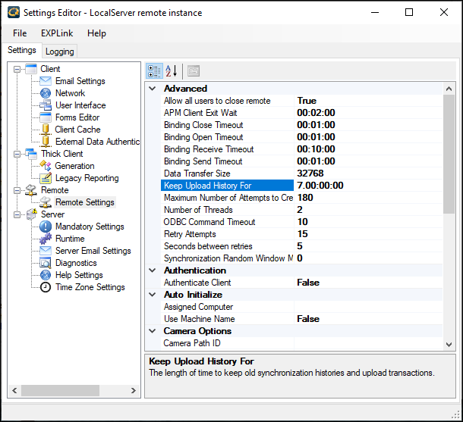Click the Property Pages toolbar icon
Screen dimensions: 463x422
click(193, 70)
